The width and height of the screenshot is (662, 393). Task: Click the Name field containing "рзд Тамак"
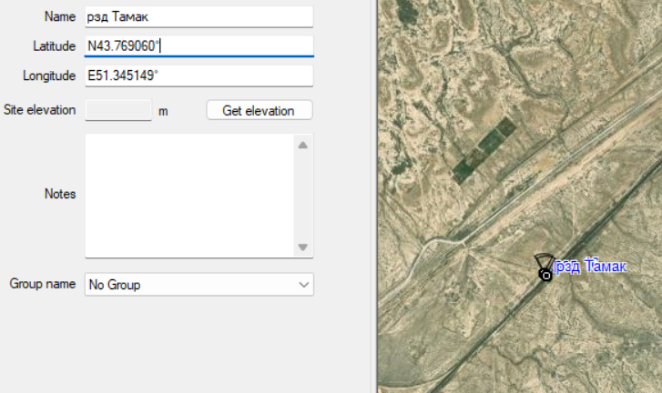pyautogui.click(x=198, y=16)
